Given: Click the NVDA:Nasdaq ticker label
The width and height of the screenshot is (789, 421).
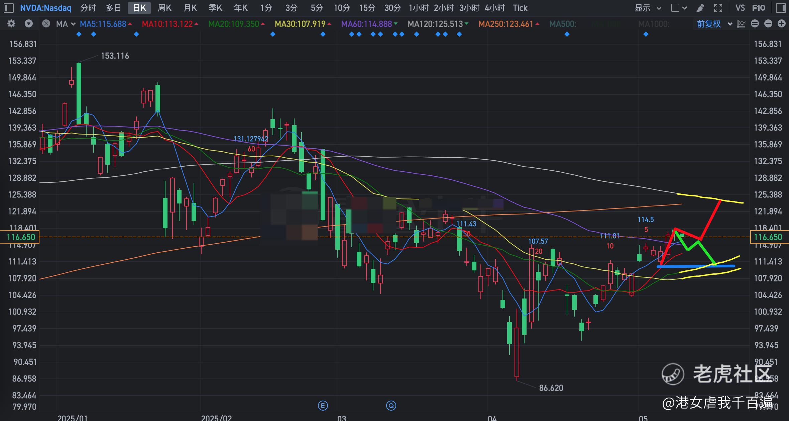Looking at the screenshot, I should 45,8.
